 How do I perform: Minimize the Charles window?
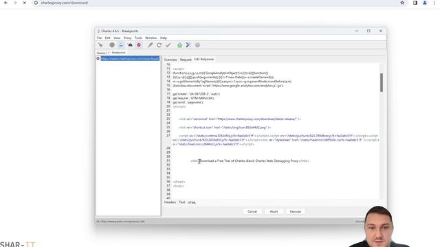click(357, 31)
